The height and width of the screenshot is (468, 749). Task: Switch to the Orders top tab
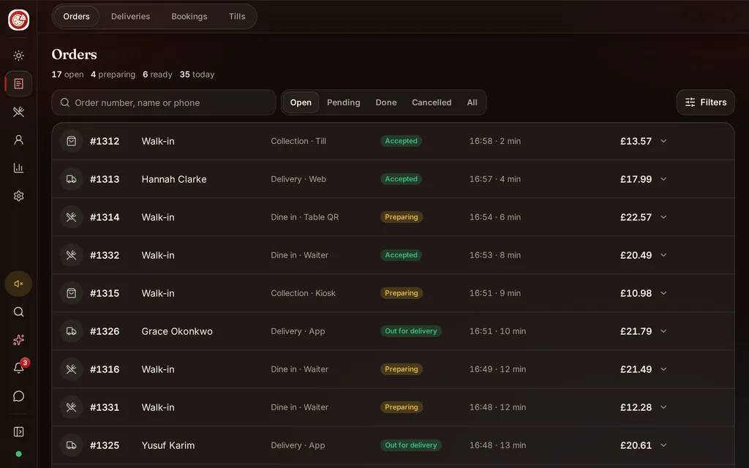(x=76, y=16)
